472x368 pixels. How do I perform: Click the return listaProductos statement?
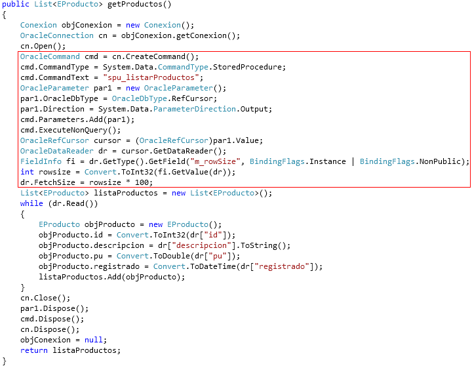[x=70, y=350]
